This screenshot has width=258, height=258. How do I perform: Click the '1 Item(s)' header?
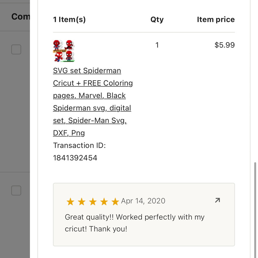[x=69, y=20]
